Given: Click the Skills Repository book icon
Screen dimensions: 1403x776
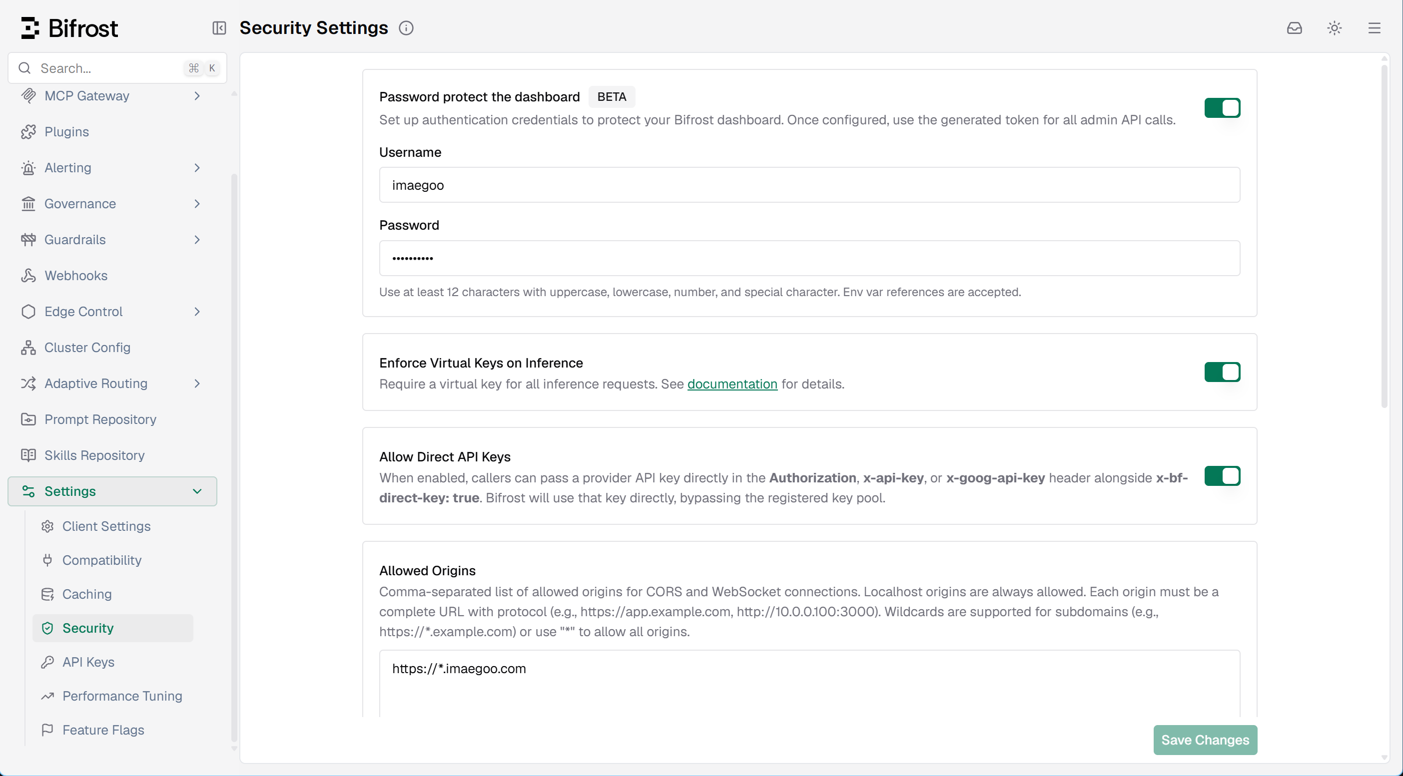Looking at the screenshot, I should point(28,455).
